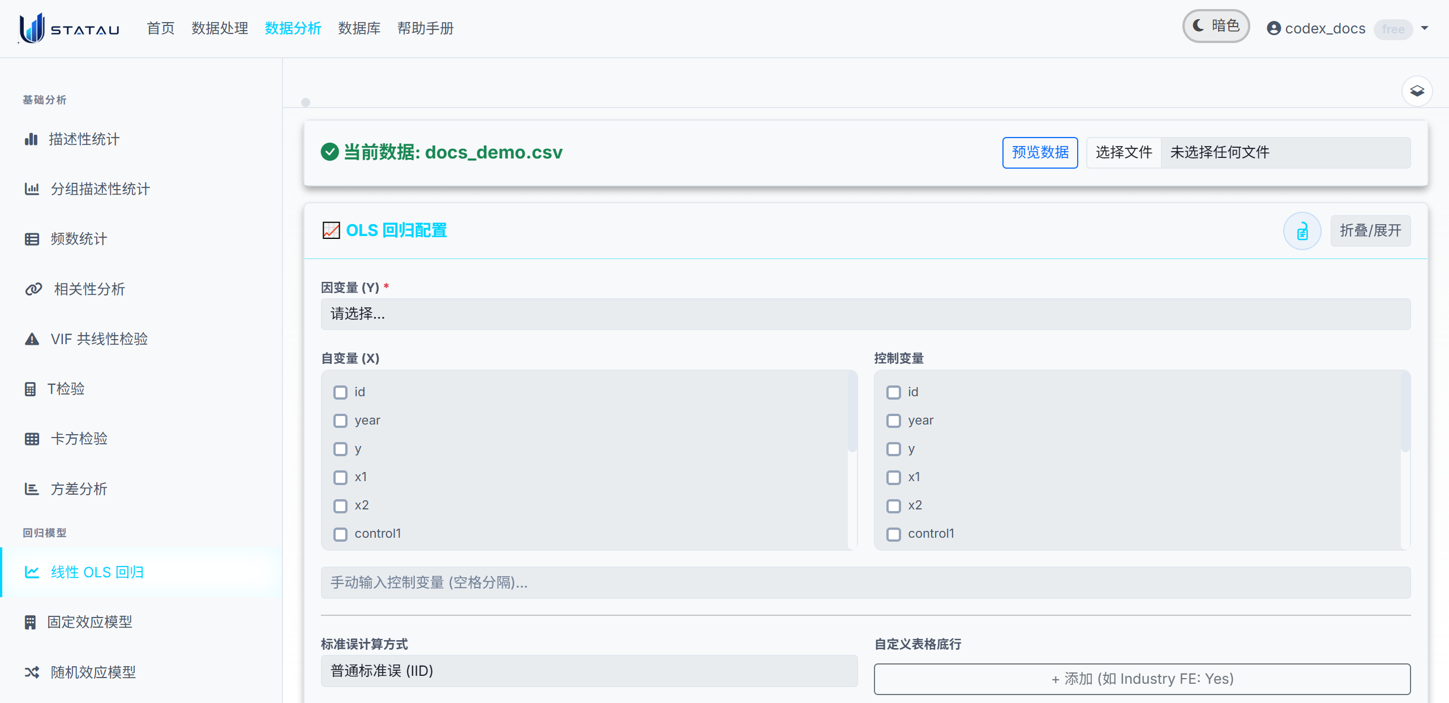
Task: Click the 选择文件 button
Action: [x=1124, y=152]
